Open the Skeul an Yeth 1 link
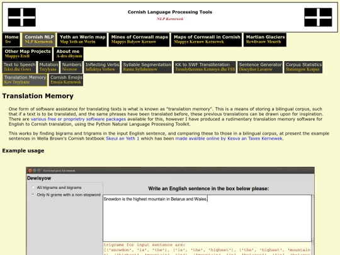 (x=123, y=139)
